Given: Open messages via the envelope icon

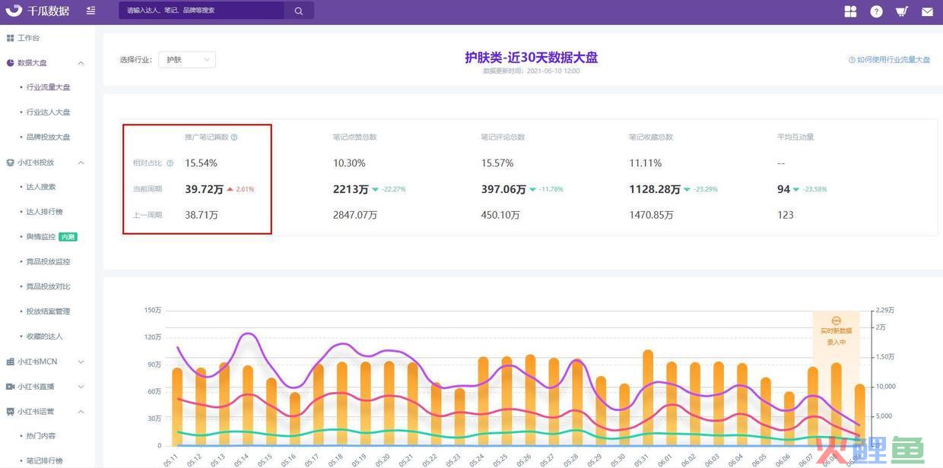Looking at the screenshot, I should coord(927,11).
